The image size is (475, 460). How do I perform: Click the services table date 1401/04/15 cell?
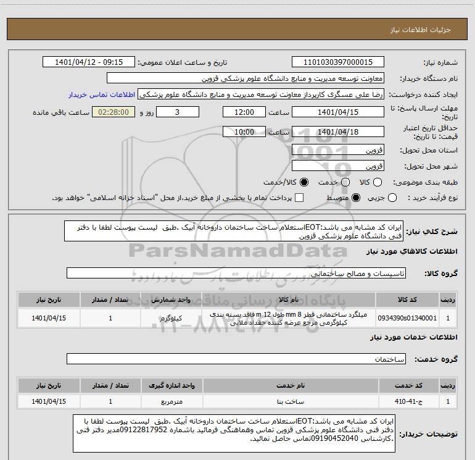pos(49,401)
